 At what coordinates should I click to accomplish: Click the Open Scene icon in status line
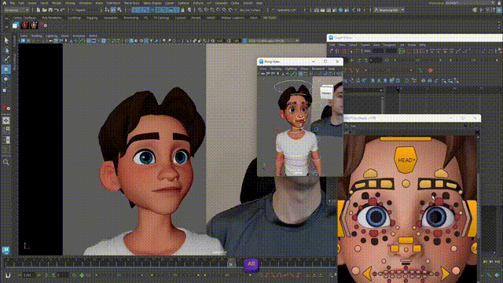click(x=45, y=10)
